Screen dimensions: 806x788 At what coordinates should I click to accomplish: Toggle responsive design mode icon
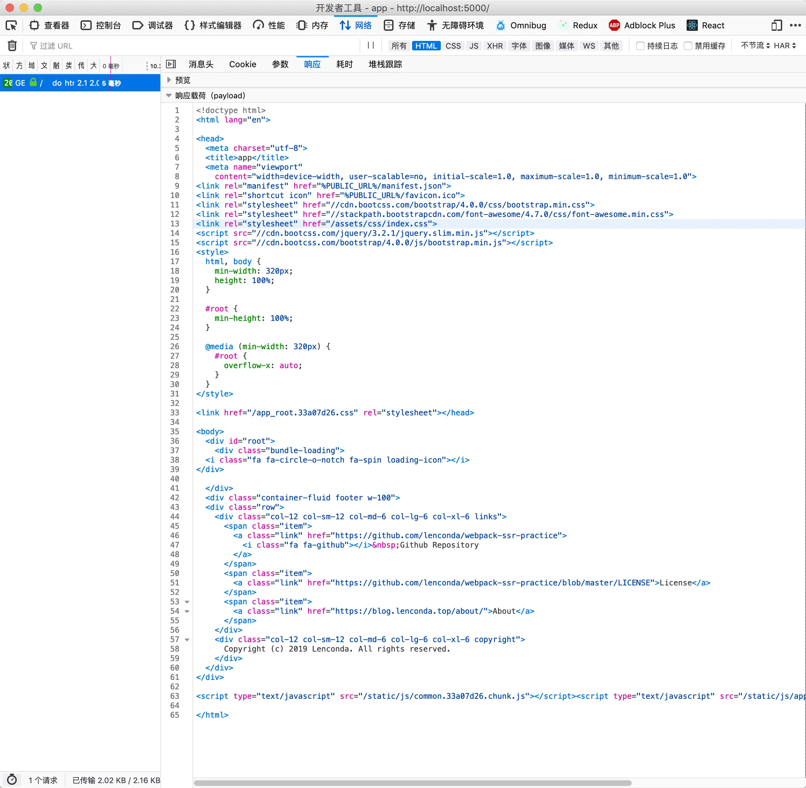pyautogui.click(x=776, y=25)
